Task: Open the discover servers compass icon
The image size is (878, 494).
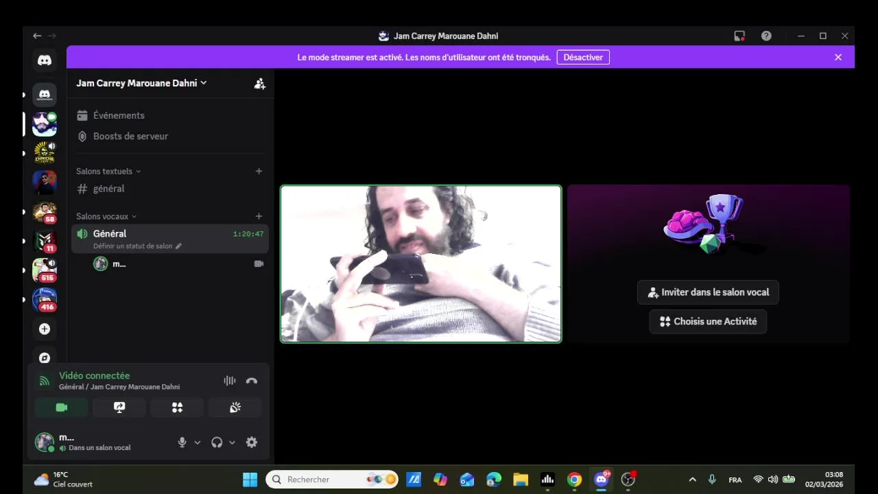Action: pos(45,357)
